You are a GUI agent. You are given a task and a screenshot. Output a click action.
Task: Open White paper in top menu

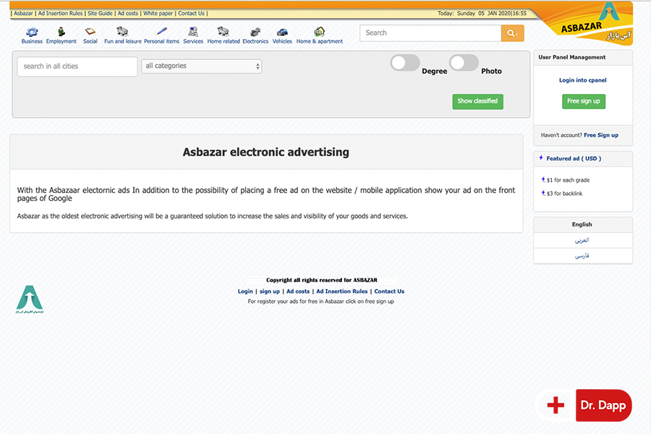point(158,13)
